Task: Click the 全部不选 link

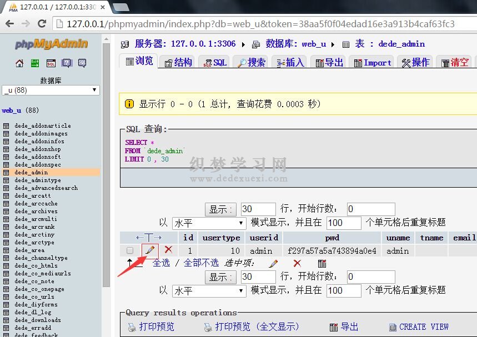Action: pos(201,263)
